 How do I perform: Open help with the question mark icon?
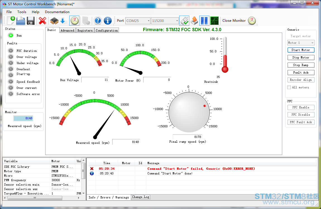coord(98,21)
